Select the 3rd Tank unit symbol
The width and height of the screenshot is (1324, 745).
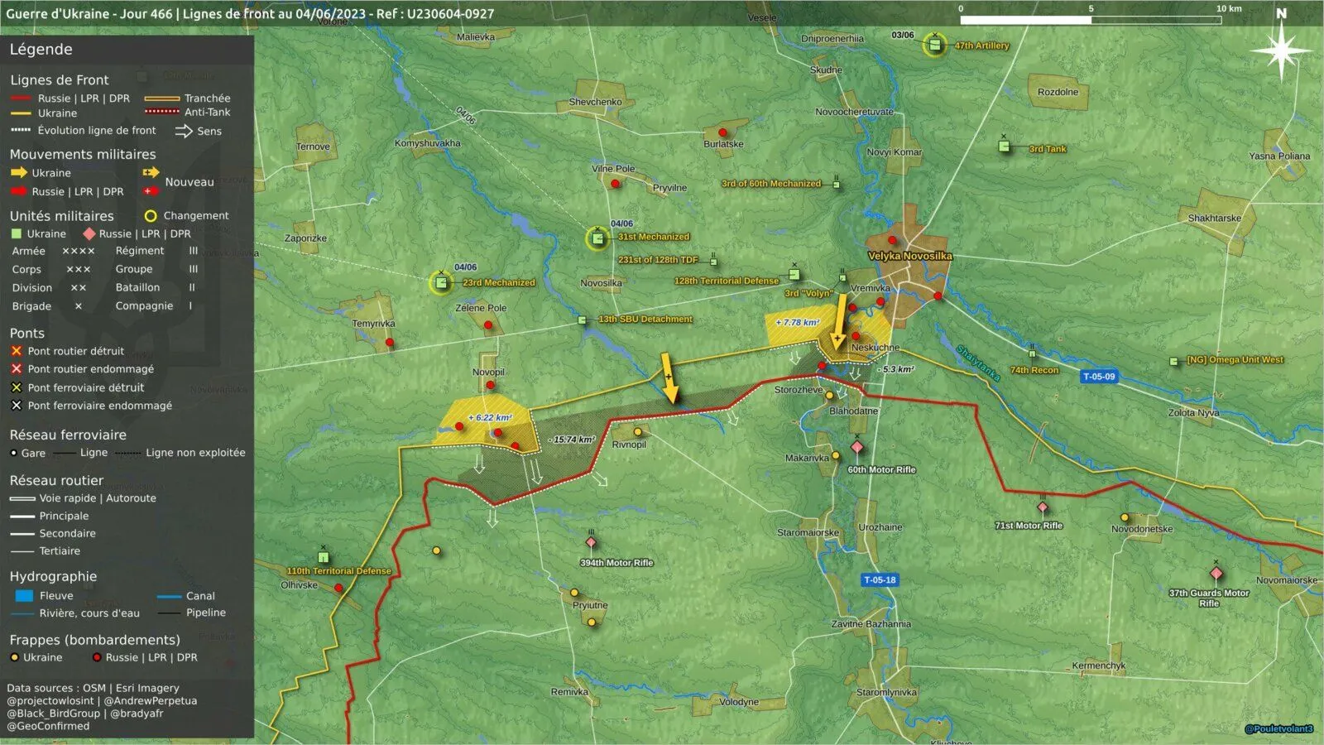1004,147
